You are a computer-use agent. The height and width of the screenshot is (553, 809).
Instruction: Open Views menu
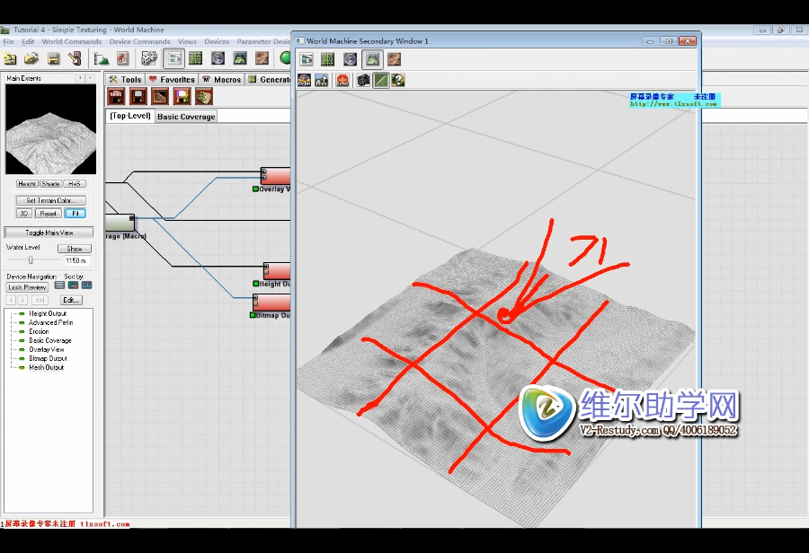[187, 40]
